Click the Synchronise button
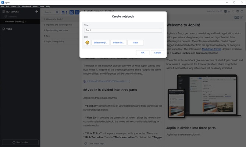The width and height of the screenshot is (246, 147). 20,142
